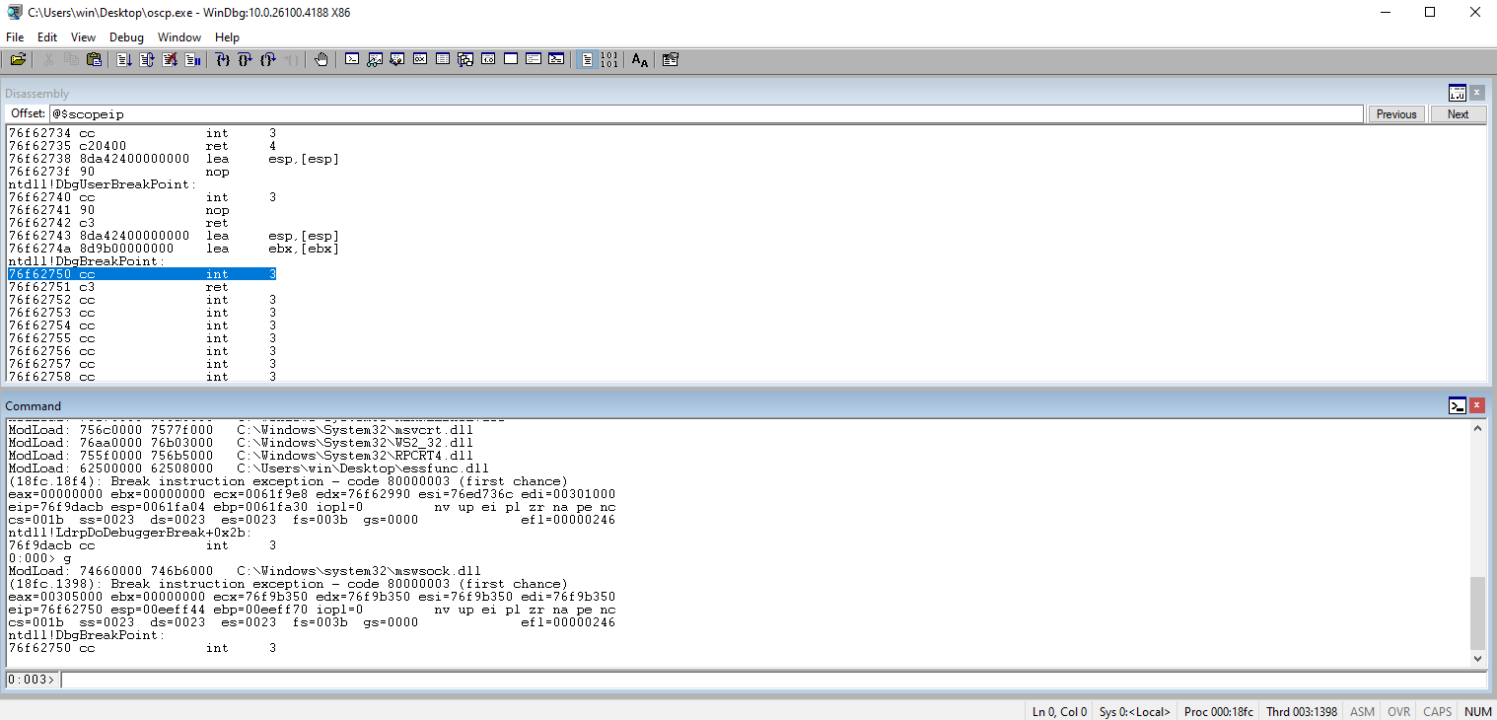The height and width of the screenshot is (720, 1497).
Task: Stop debugging using the toolbar icon
Action: 170,60
